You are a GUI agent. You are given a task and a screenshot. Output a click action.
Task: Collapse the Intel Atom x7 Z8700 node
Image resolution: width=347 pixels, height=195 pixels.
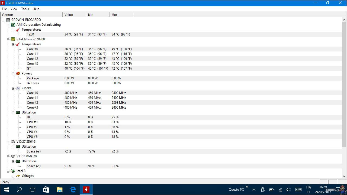click(8, 39)
